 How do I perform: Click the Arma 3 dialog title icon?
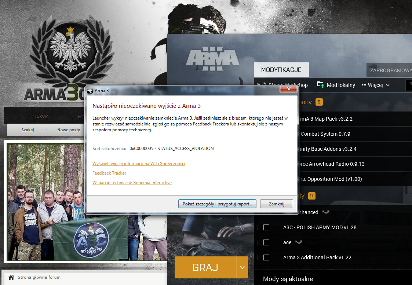(90, 91)
